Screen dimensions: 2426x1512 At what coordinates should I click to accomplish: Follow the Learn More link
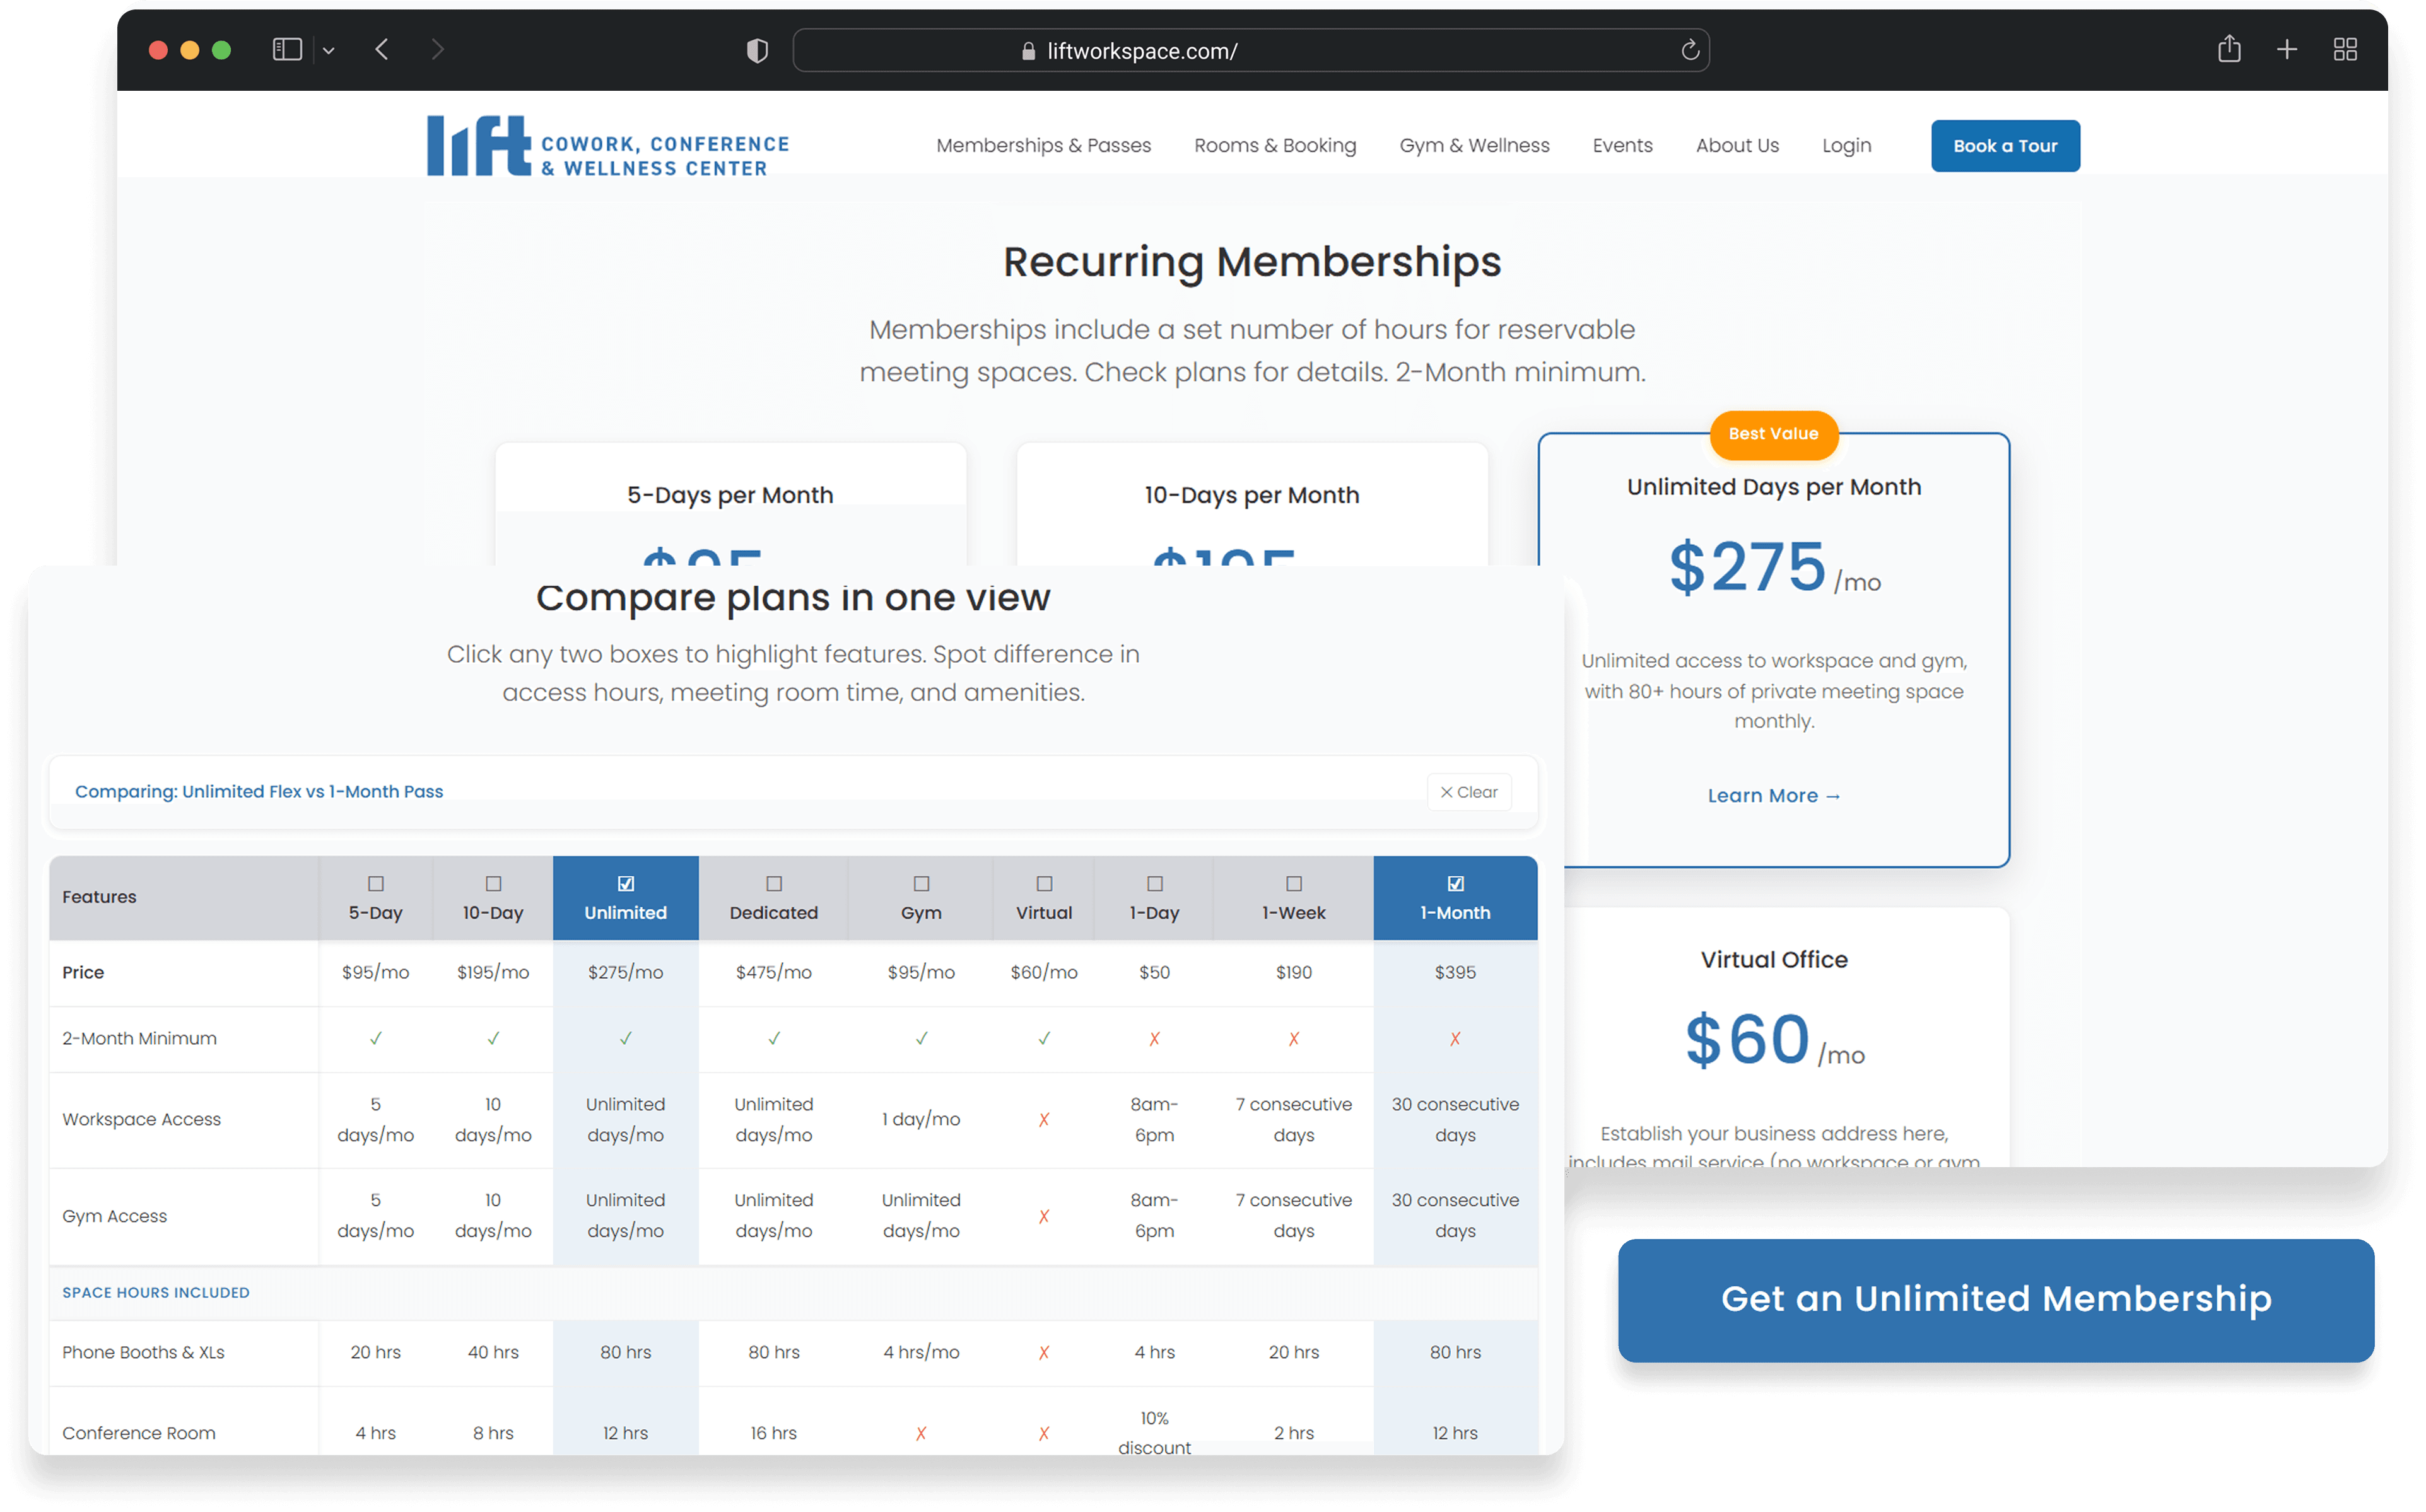1773,796
